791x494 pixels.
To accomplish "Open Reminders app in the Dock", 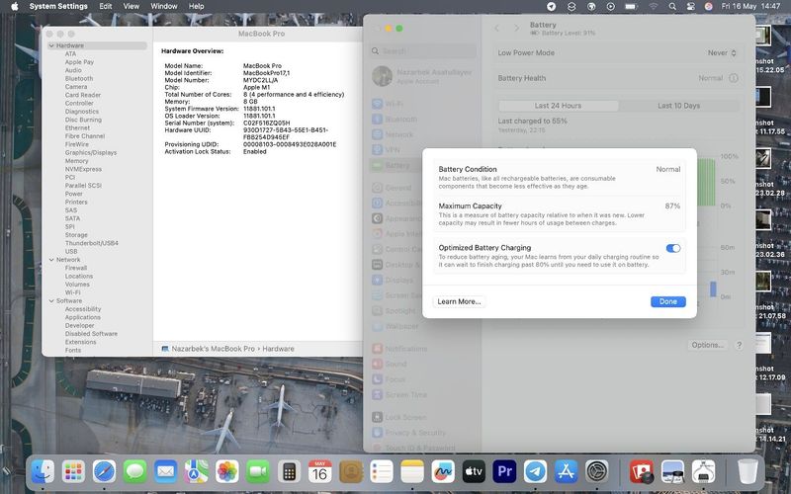I will 382,472.
